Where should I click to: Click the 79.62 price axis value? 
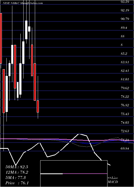pos(125,88)
